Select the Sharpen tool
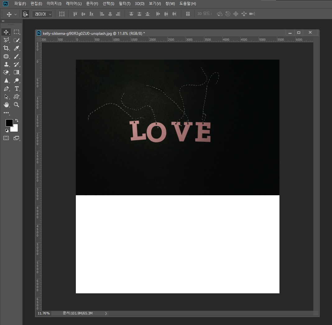The width and height of the screenshot is (332, 325). point(6,80)
